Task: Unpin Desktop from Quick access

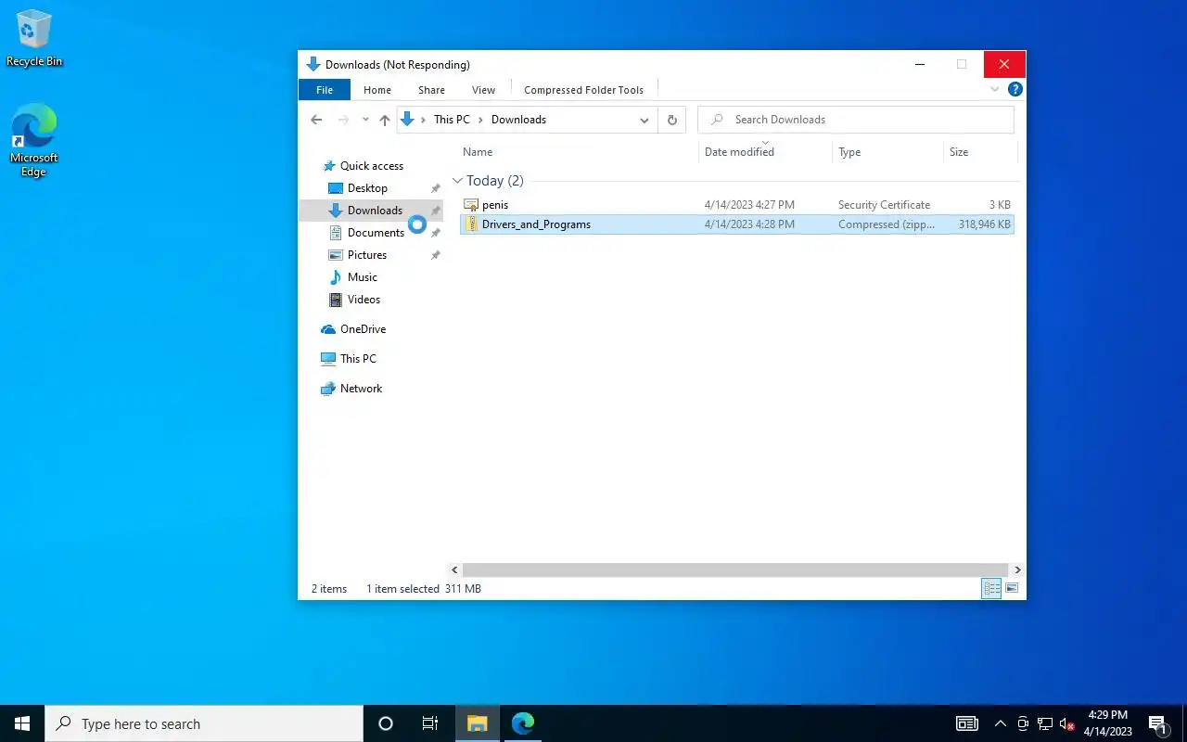Action: [x=435, y=188]
